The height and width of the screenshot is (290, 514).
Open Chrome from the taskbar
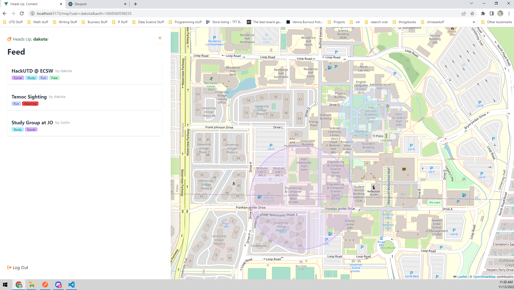[19, 285]
